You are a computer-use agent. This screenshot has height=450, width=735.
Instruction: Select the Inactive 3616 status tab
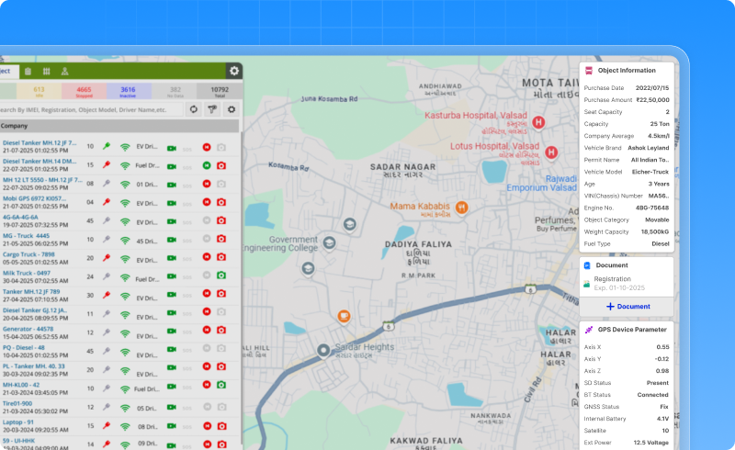[x=128, y=90]
